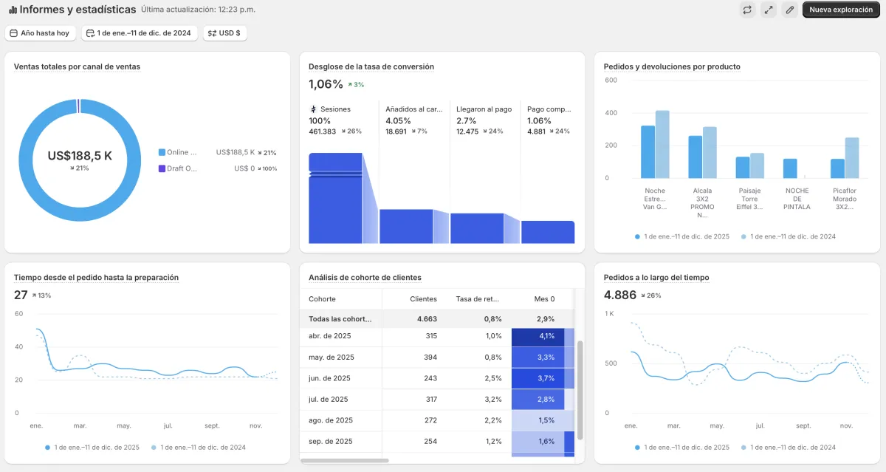Click the fullscreen expand icon in header
The height and width of the screenshot is (472, 886).
tap(769, 10)
